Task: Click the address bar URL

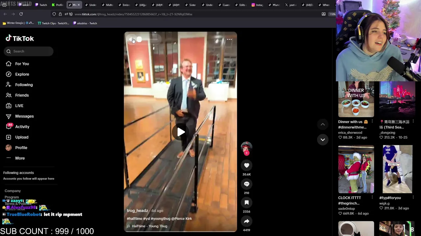Action: click(x=133, y=14)
